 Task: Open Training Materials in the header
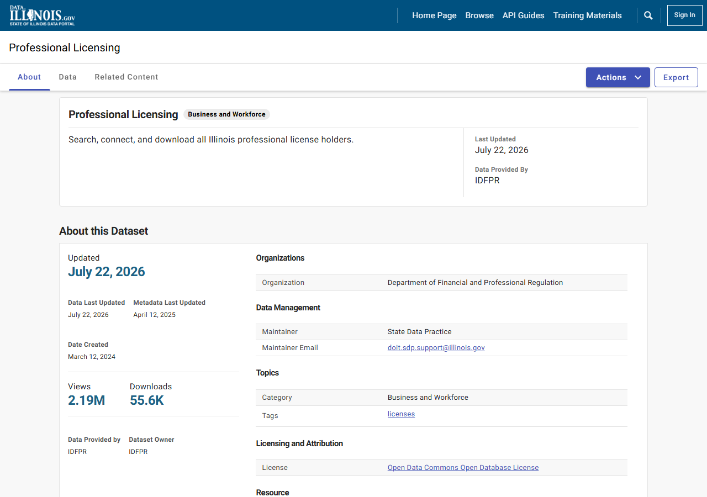[x=588, y=15]
